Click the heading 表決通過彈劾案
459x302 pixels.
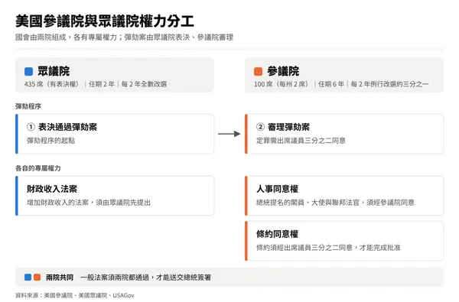67,127
